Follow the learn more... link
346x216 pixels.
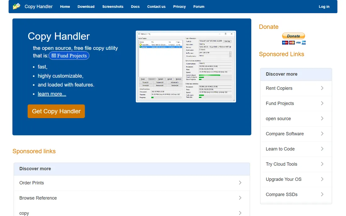[x=52, y=94]
